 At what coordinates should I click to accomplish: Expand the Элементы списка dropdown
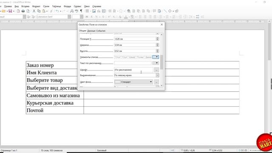[x=156, y=57]
